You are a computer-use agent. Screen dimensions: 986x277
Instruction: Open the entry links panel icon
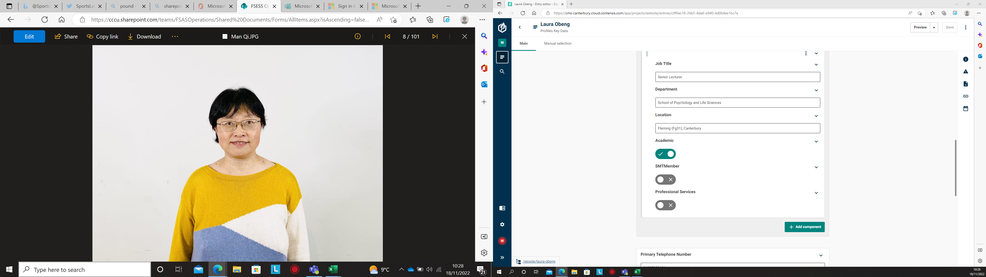[x=965, y=96]
